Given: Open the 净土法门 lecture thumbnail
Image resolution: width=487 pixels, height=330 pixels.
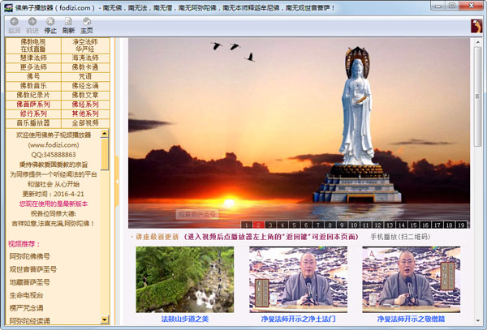Looking at the screenshot, I should point(298,280).
